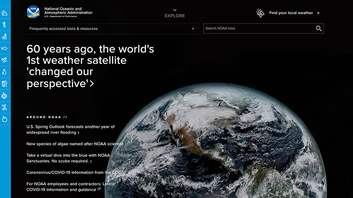353x198 pixels.
Task: Open the Research flask sidebar icon
Action: 4,72
